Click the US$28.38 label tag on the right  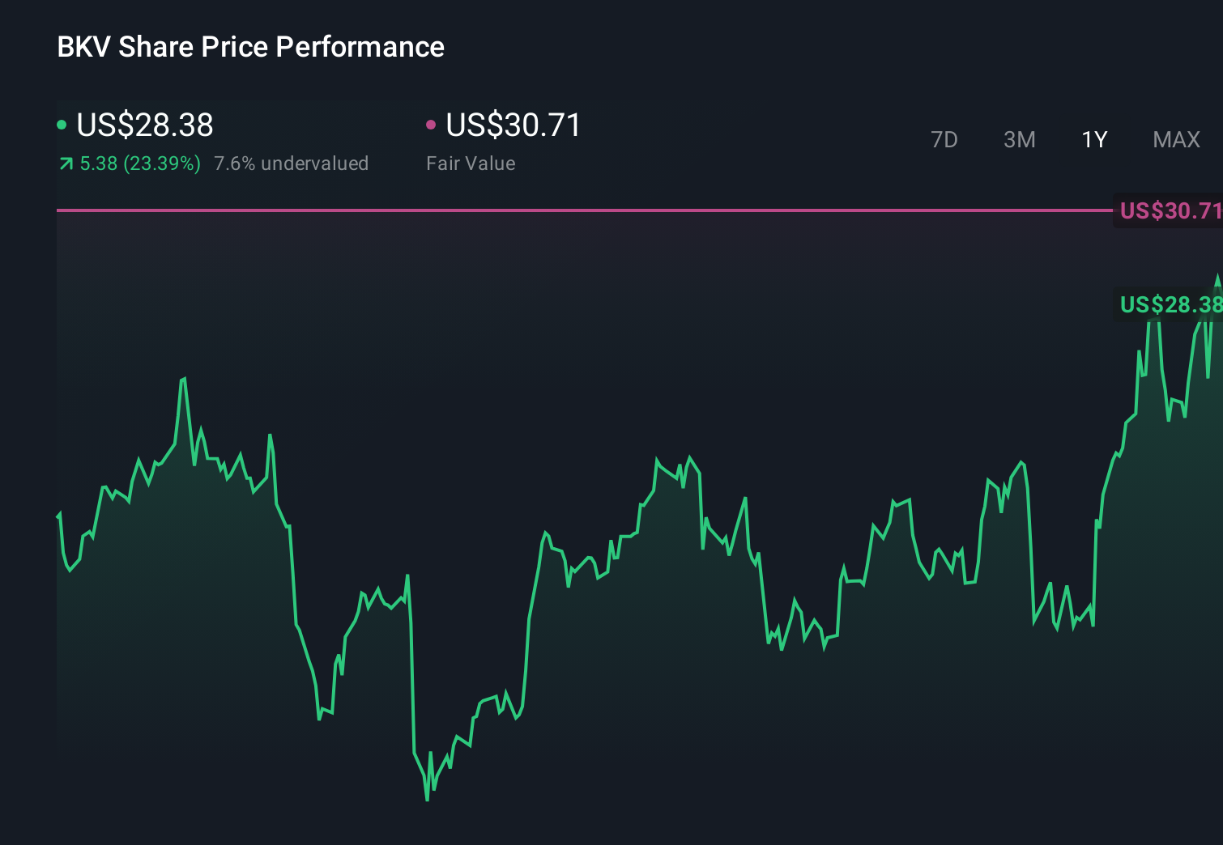click(x=1170, y=305)
